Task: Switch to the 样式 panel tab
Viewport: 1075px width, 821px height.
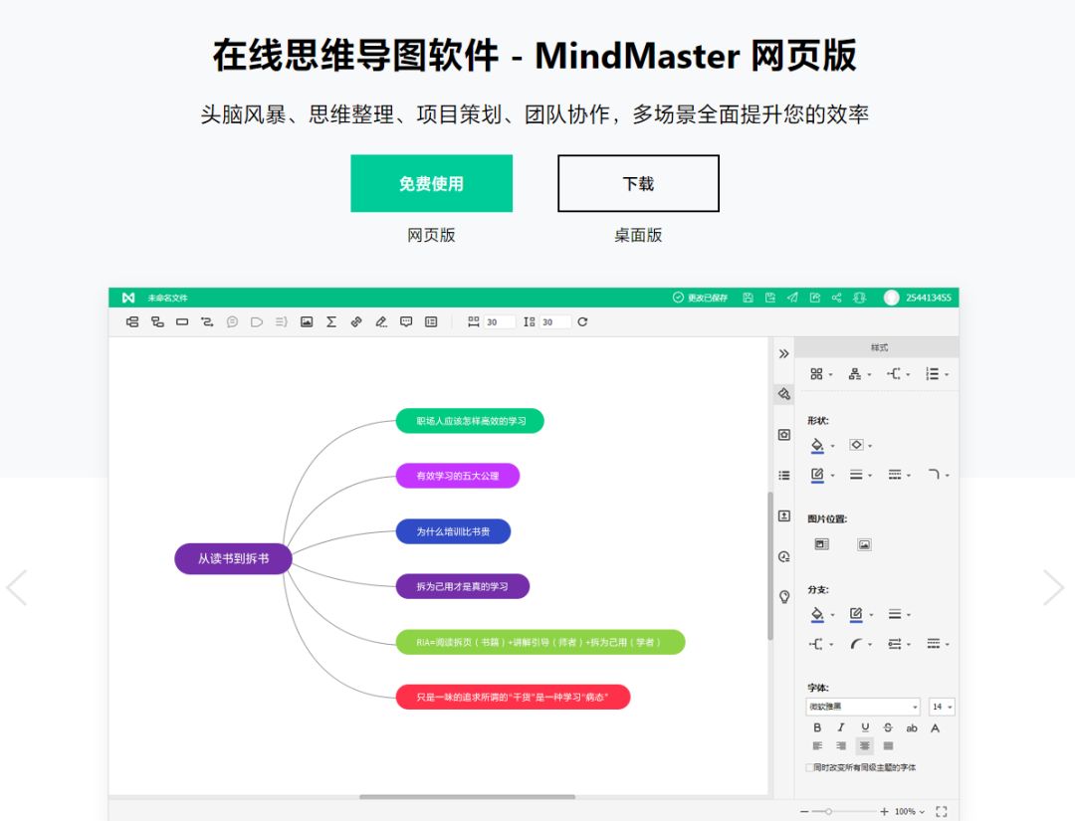Action: coord(878,345)
